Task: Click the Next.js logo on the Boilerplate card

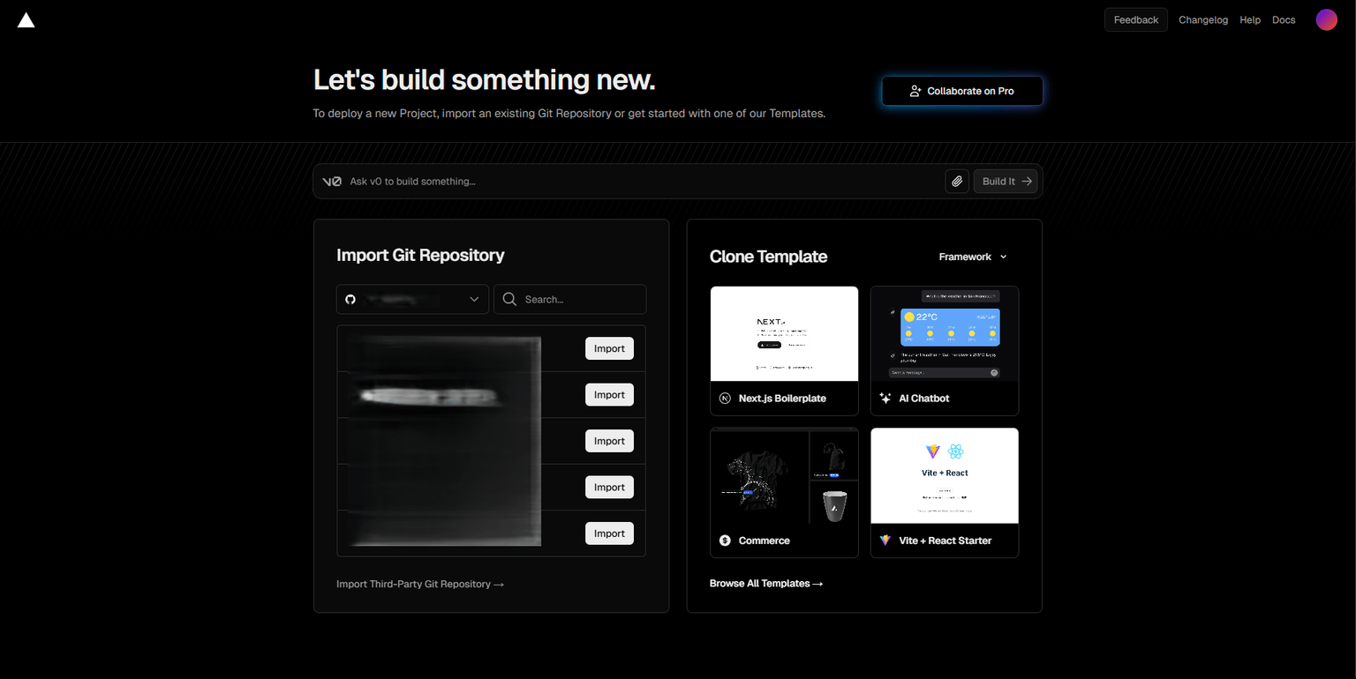Action: point(726,398)
